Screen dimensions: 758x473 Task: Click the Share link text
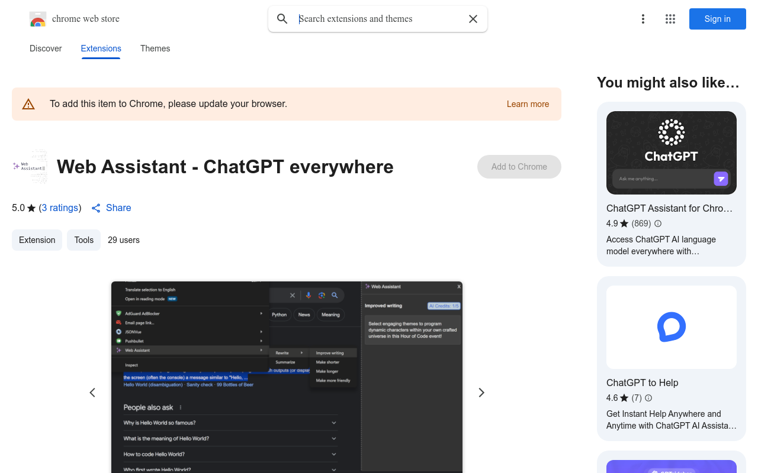pyautogui.click(x=118, y=208)
